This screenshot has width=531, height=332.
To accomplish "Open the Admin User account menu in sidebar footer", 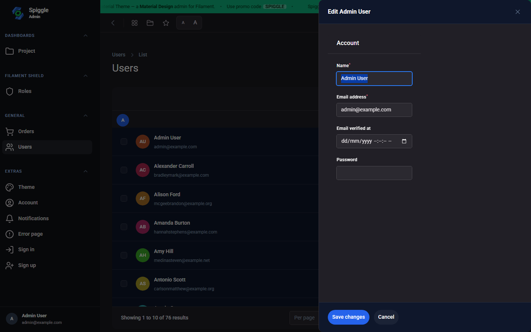I will click(50, 319).
